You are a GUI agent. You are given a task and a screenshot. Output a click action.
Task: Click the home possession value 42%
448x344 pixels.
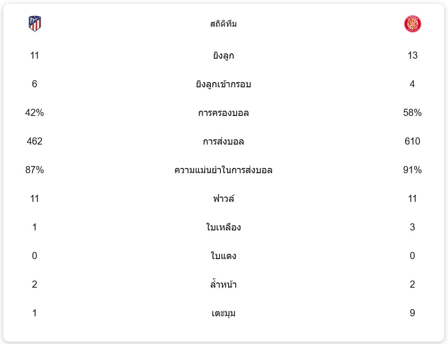[34, 113]
